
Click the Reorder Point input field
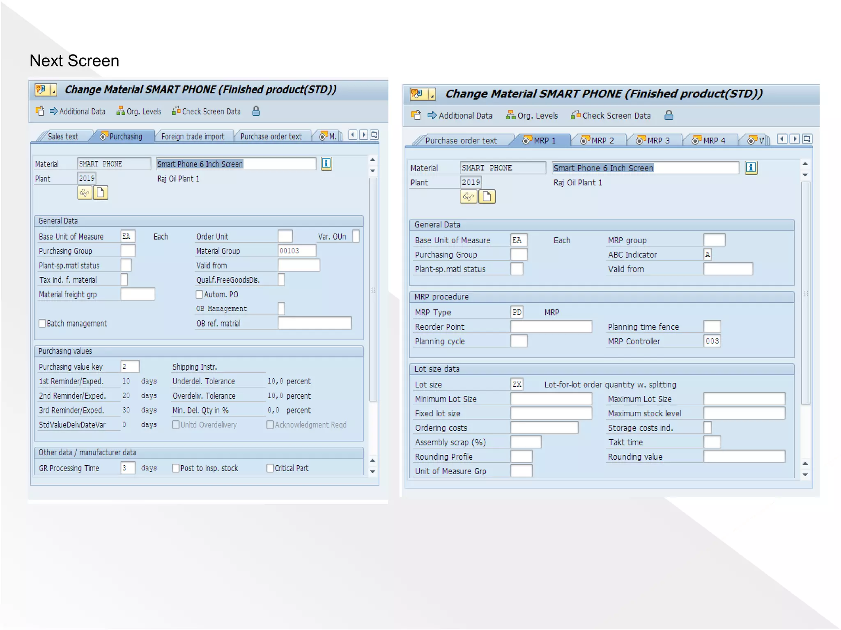[551, 327]
